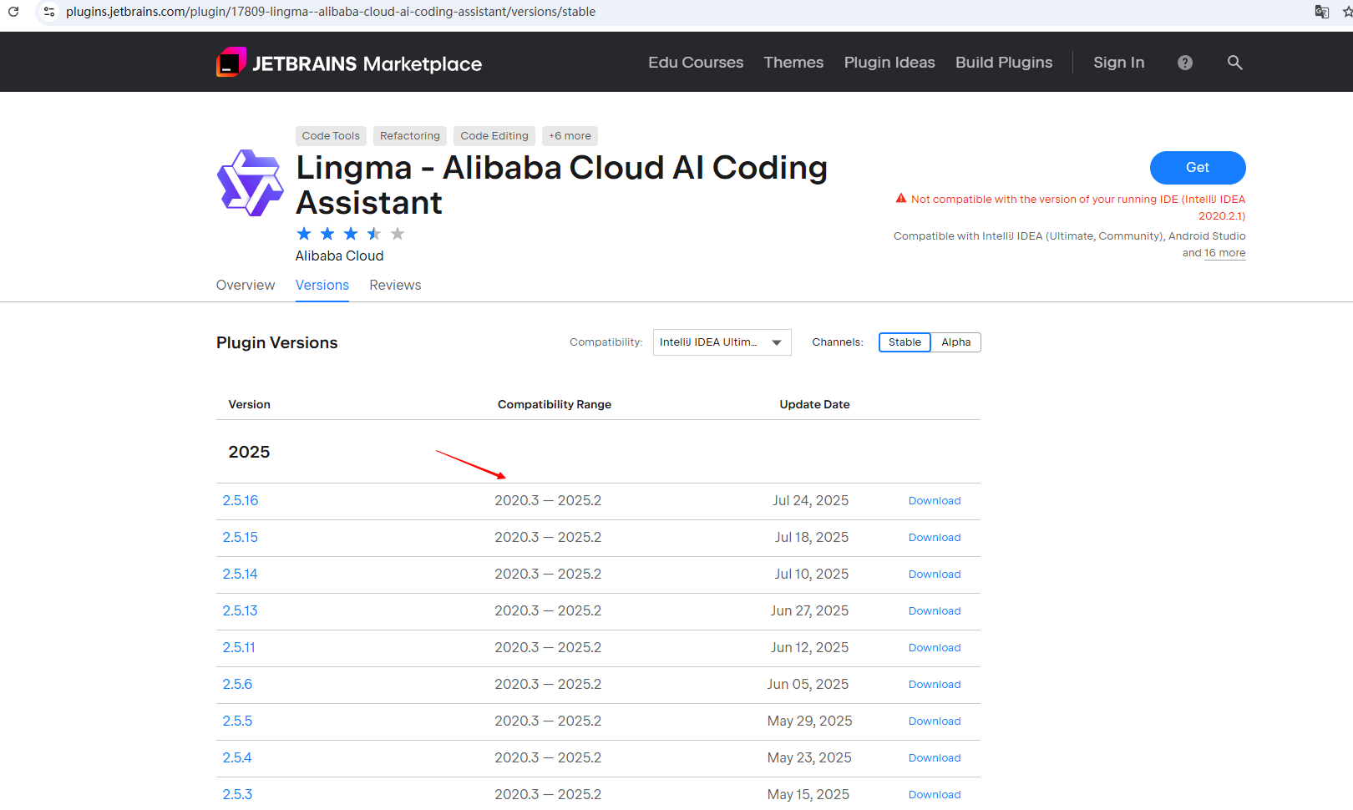Viewport: 1353px width, 810px height.
Task: Click the Update Date column header
Action: tap(814, 405)
